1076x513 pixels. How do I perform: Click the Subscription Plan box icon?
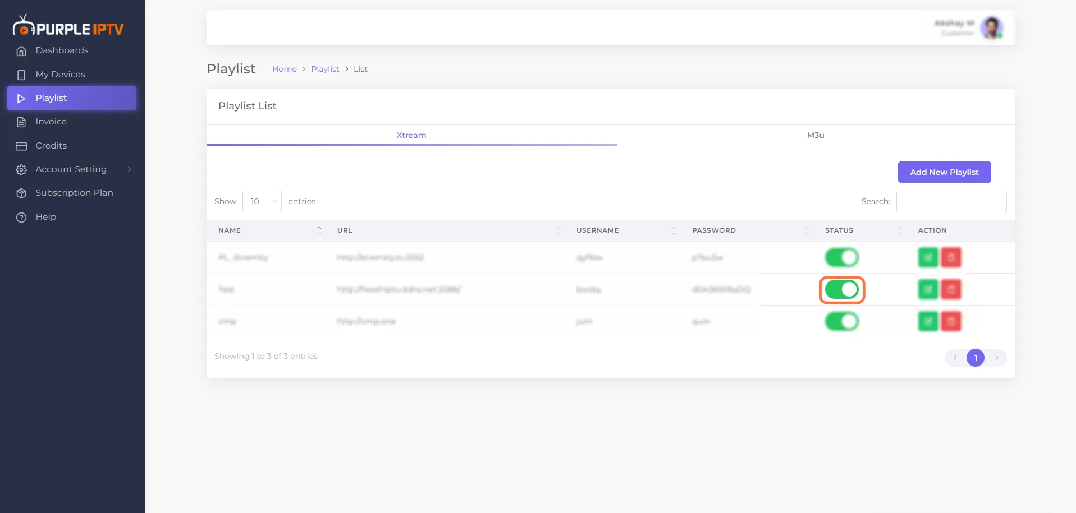pos(21,193)
